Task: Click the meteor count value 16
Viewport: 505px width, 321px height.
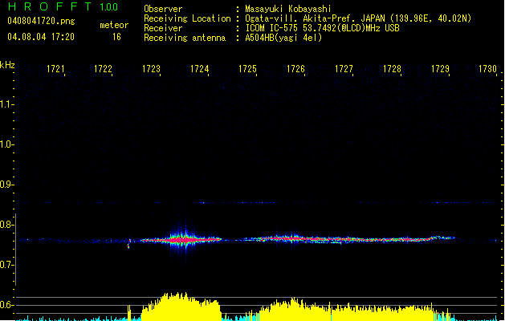Action: (117, 37)
